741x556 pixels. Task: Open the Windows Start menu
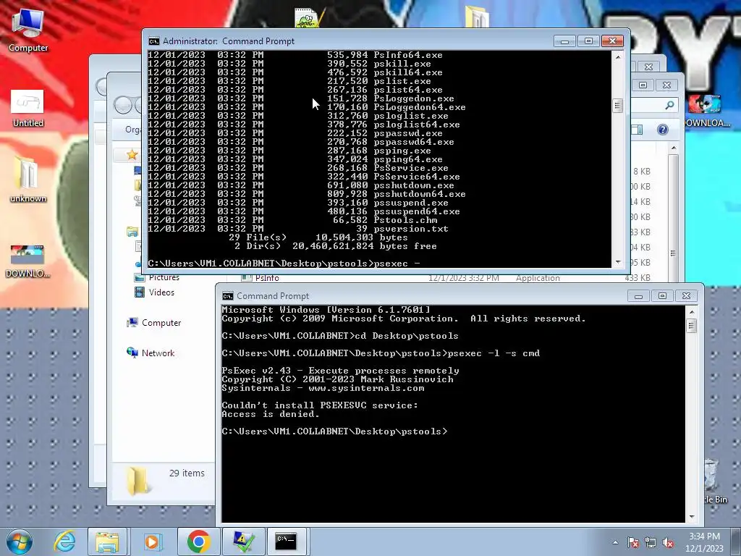tap(20, 542)
